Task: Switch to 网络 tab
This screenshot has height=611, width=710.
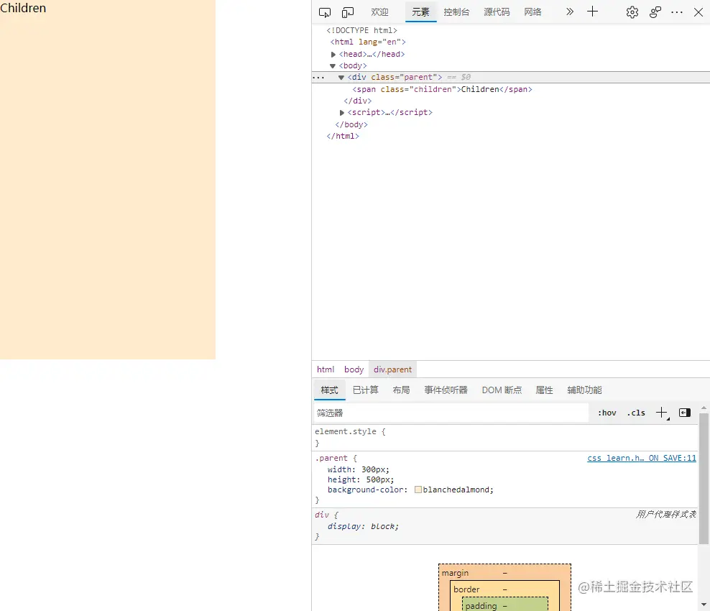Action: [533, 12]
